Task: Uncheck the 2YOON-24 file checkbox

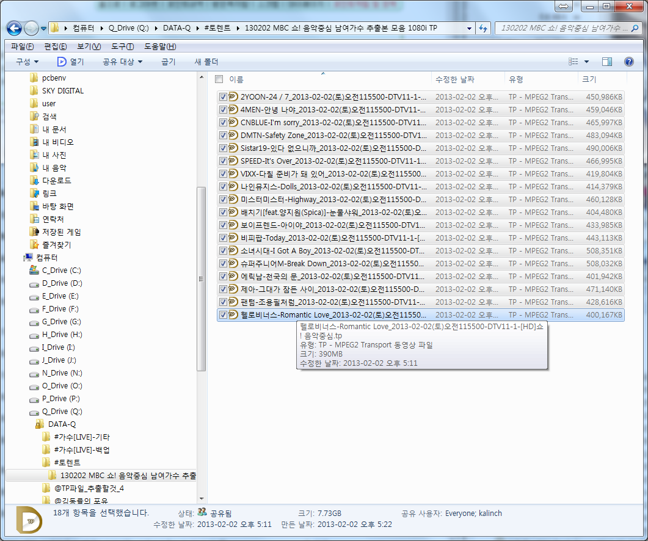Action: (224, 96)
